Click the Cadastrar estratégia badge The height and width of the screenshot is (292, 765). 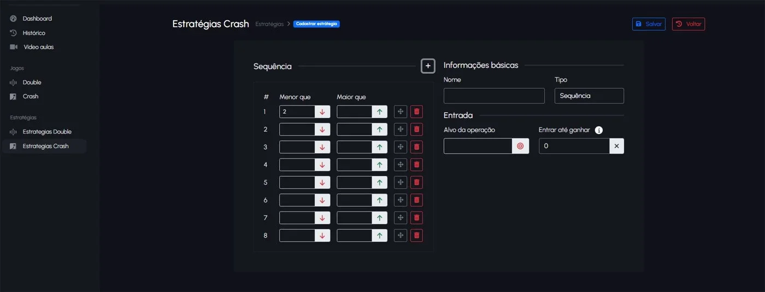[316, 24]
